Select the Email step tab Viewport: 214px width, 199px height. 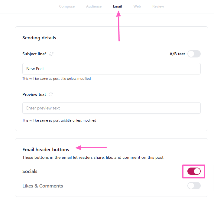[117, 6]
